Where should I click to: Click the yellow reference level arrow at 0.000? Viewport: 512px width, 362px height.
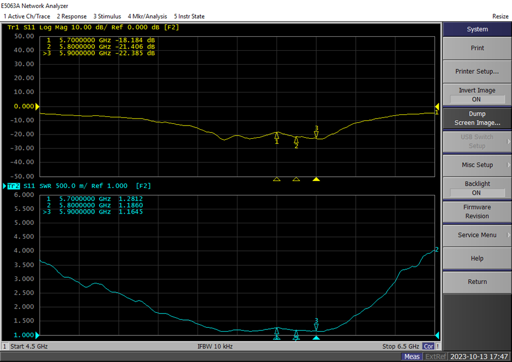click(37, 106)
